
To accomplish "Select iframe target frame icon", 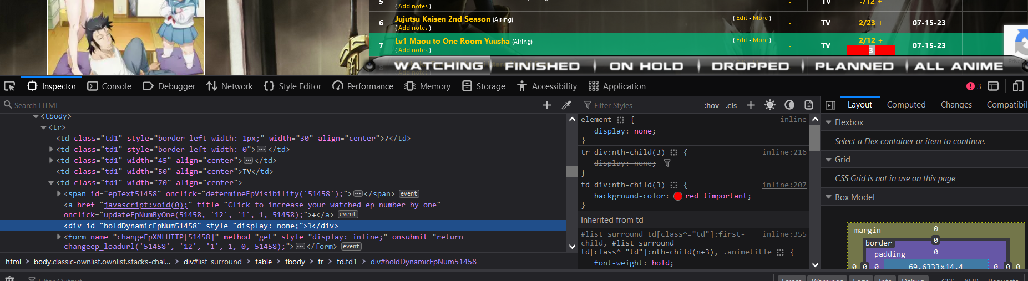I will [993, 86].
